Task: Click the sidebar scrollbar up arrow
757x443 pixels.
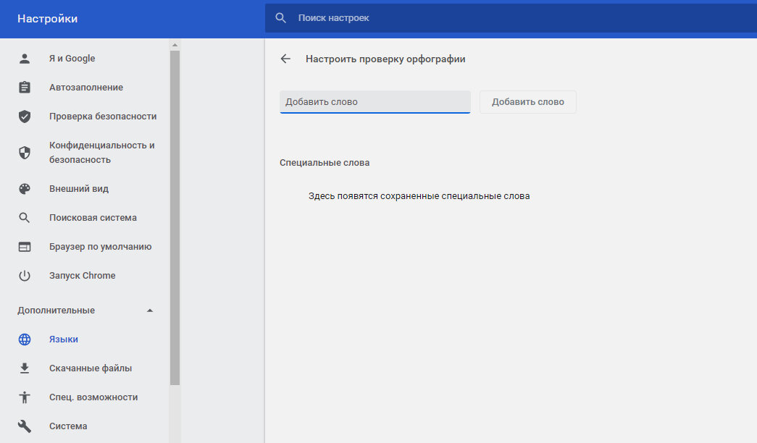Action: click(175, 45)
